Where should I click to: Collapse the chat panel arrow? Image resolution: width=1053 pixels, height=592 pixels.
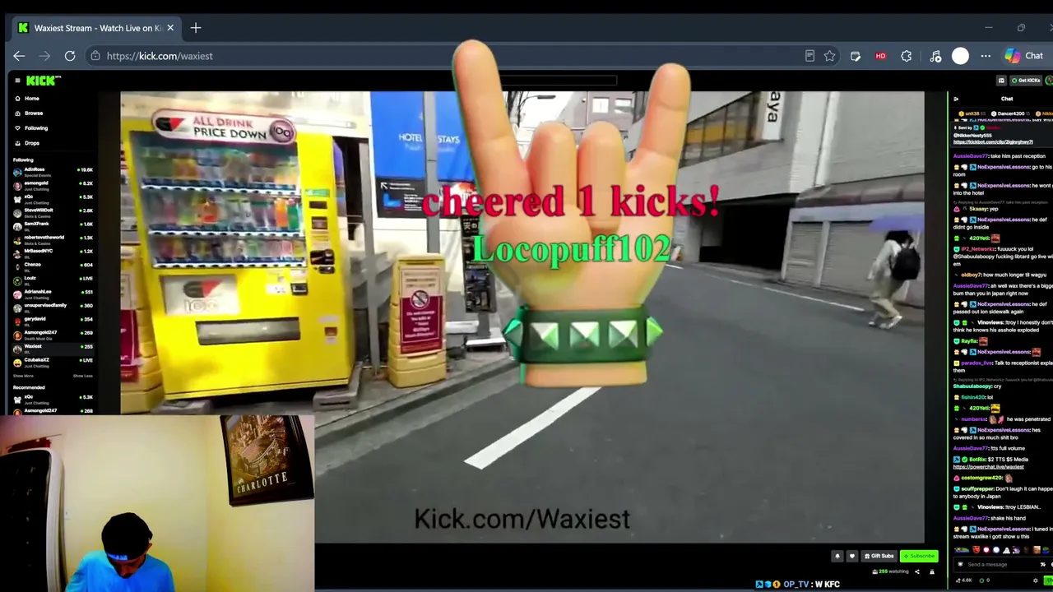click(x=956, y=99)
